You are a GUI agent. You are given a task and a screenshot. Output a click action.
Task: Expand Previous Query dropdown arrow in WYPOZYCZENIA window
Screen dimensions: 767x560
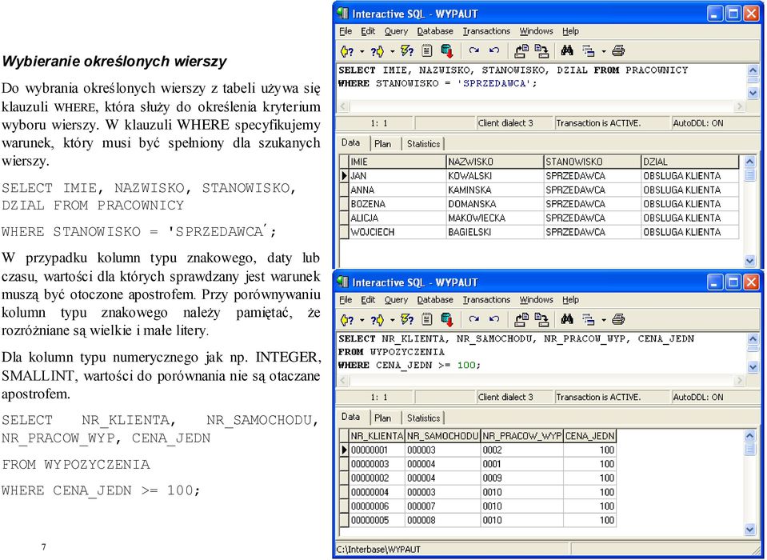click(362, 320)
